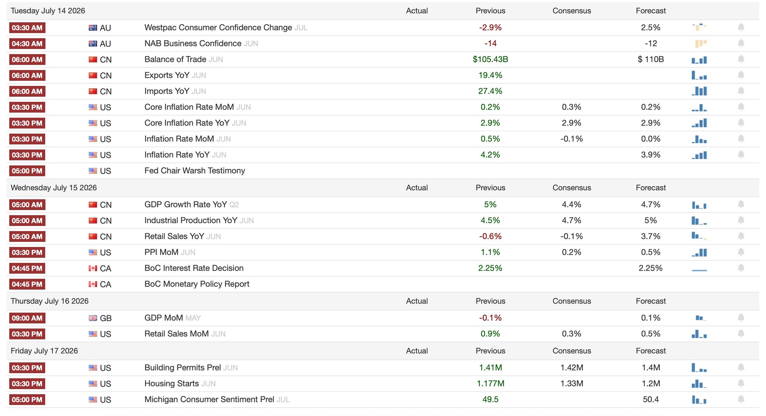Click the bell icon for US Retail Sales MoM
766x416 pixels.
(741, 334)
